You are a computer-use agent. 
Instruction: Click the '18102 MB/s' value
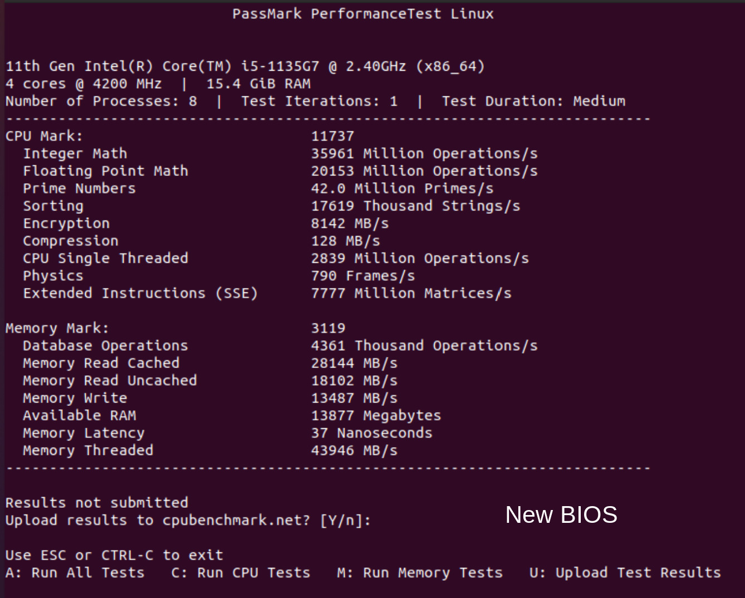pyautogui.click(x=354, y=381)
